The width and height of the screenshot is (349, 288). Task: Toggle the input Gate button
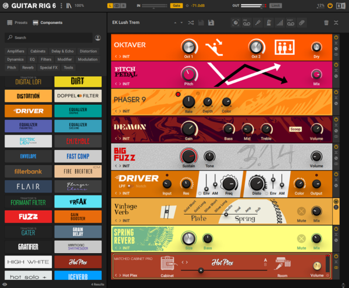tap(176, 6)
